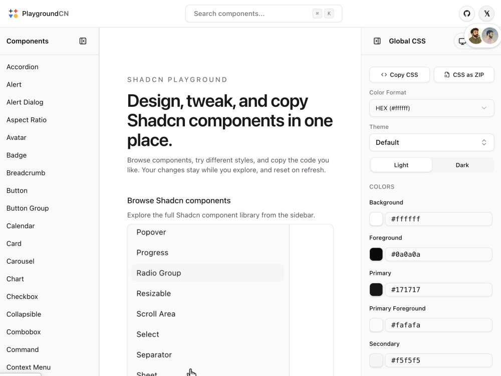Click the bearded man avatar
Screen dimensions: 501x376
pos(475,36)
